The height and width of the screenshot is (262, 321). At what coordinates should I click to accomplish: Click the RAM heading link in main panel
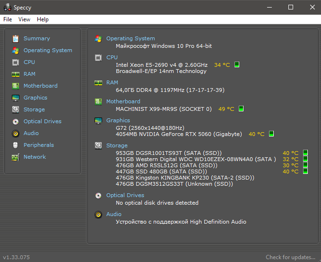(x=112, y=83)
